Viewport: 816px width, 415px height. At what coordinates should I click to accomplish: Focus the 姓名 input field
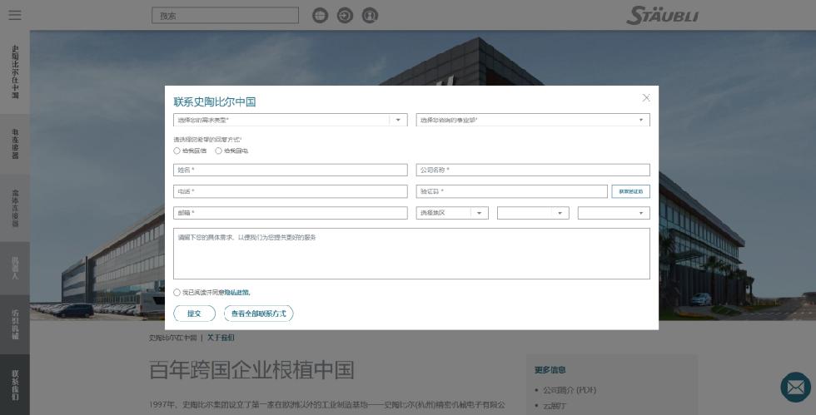[x=291, y=170]
